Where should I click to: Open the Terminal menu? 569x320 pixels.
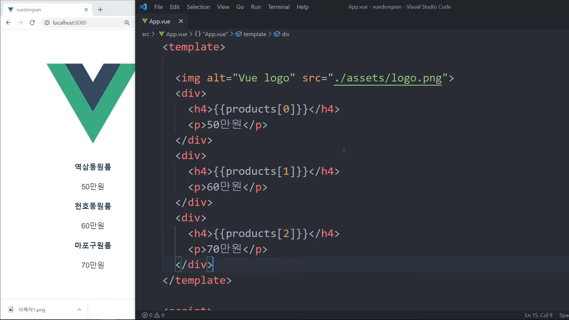pos(278,7)
